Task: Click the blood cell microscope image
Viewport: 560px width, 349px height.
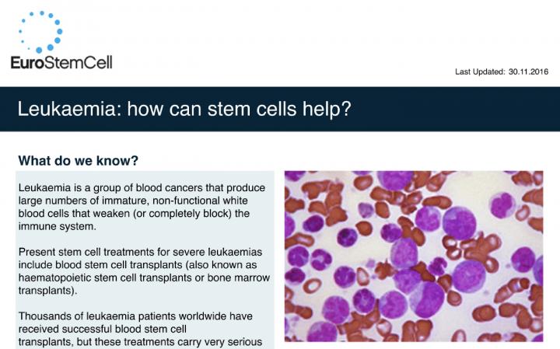Action: point(414,257)
